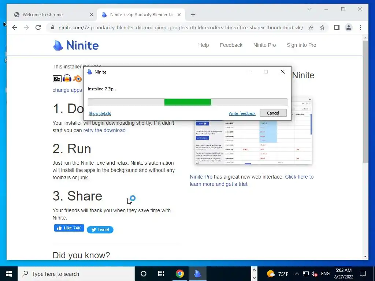The height and width of the screenshot is (281, 375).
Task: Open the Windows Start menu
Action: pyautogui.click(x=9, y=274)
